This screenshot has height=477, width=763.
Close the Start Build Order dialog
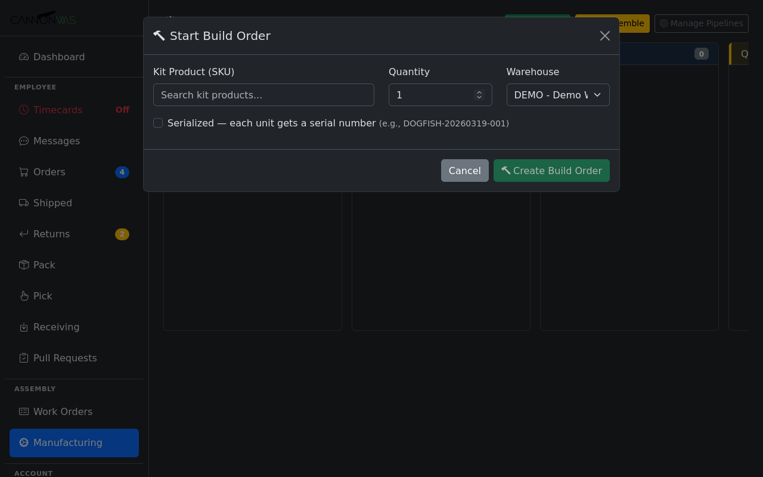(604, 36)
